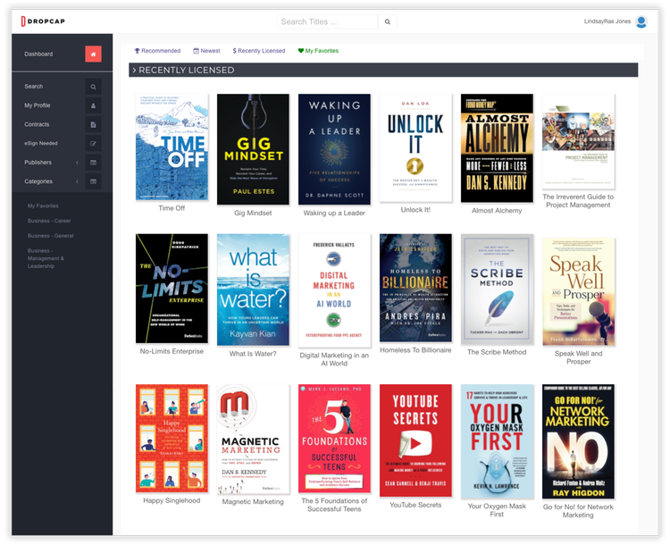Viewport: 670px width, 545px height.
Task: Collapse the Categories submenu chevron
Action: pos(77,181)
